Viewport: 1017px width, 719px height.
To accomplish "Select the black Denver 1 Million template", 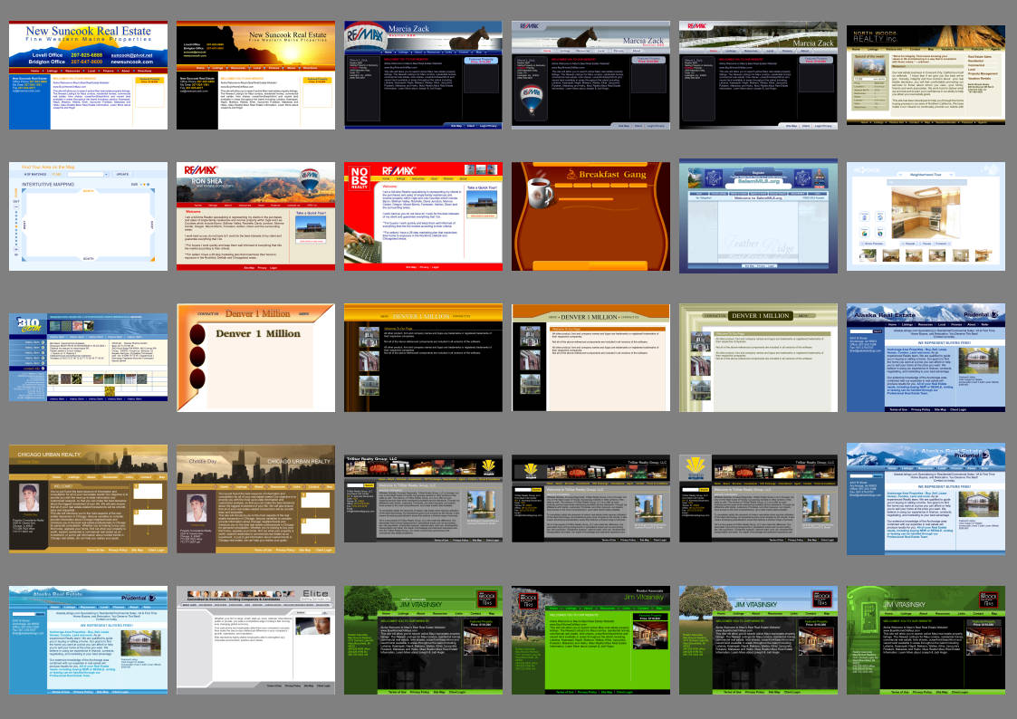I will [x=423, y=358].
